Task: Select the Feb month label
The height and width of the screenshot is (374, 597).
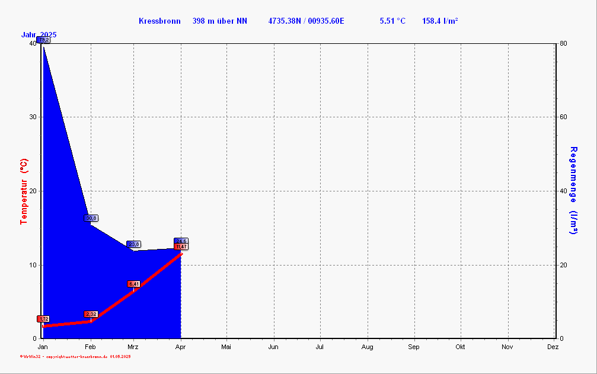Action: pos(90,347)
